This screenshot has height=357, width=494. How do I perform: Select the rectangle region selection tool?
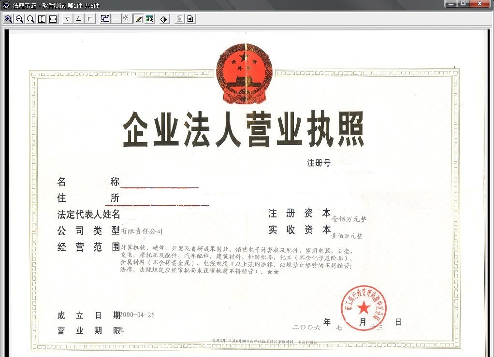(x=104, y=19)
